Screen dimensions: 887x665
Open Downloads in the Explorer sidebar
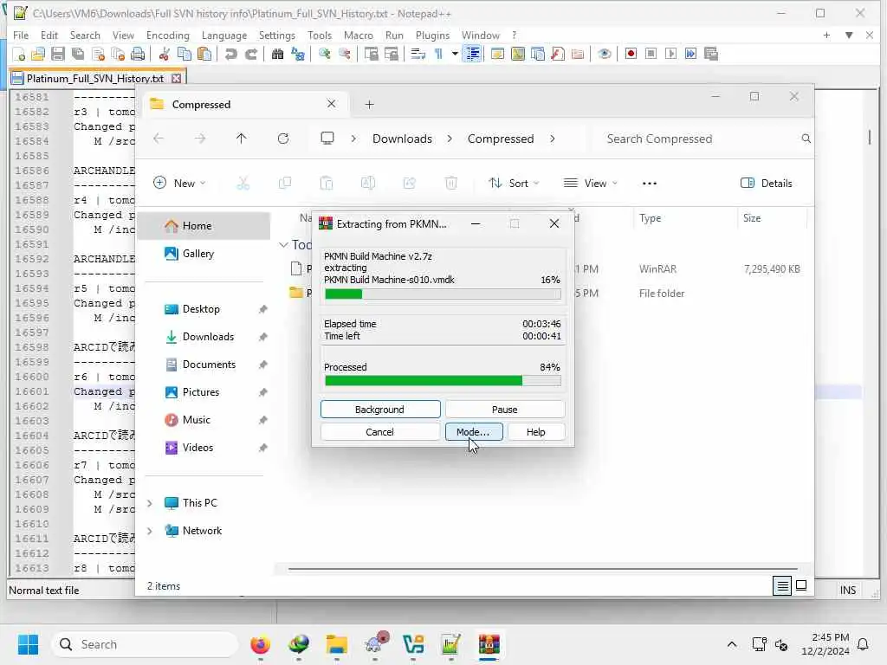pyautogui.click(x=204, y=337)
